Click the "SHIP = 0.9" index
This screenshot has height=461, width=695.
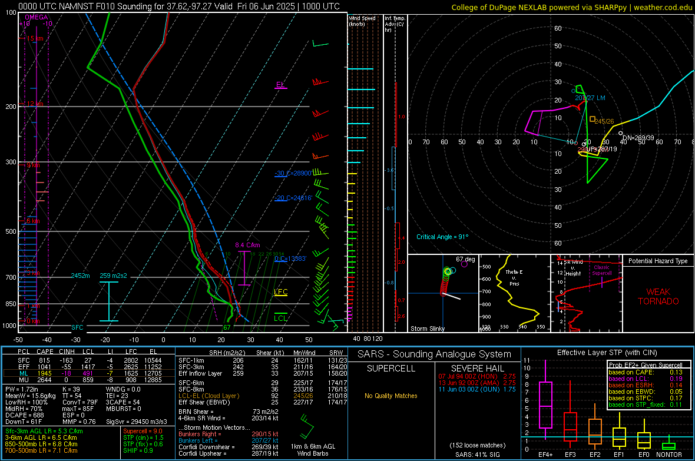coord(138,450)
